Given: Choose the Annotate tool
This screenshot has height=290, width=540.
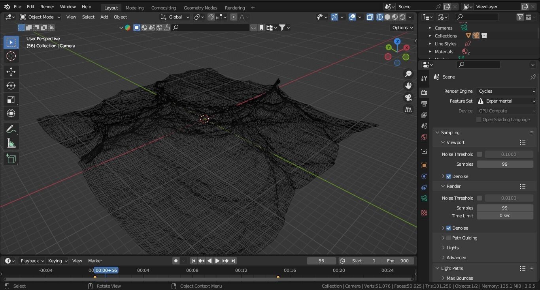Looking at the screenshot, I should coord(11,129).
